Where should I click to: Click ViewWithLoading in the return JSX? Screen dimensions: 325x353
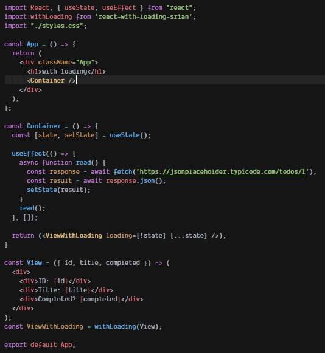tap(74, 236)
